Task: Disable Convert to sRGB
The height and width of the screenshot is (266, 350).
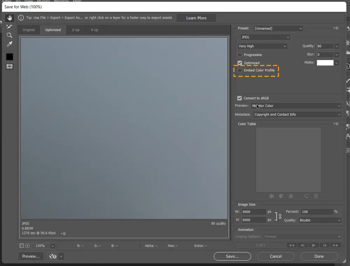Action: [239, 98]
